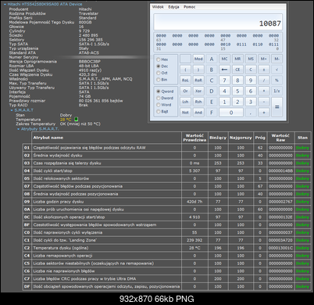Click the Xor key
This screenshot has width=314, height=305.
coord(198,91)
